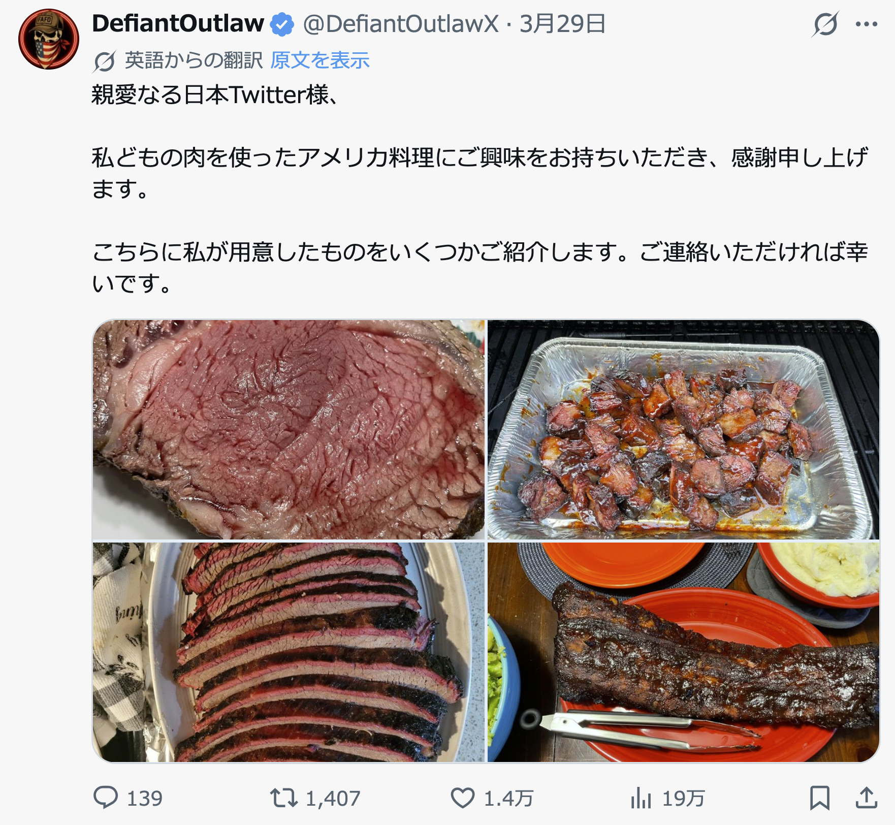Show original text via 原文を表示
The height and width of the screenshot is (825, 895).
(x=319, y=60)
